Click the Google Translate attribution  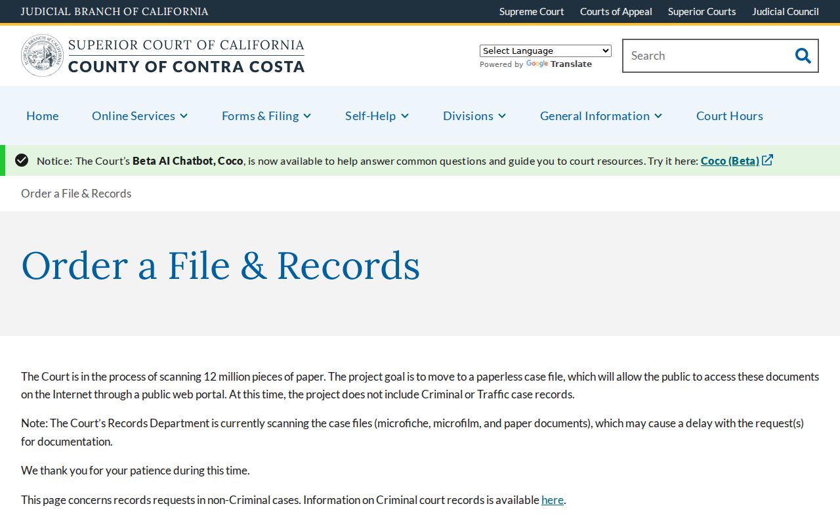pos(535,64)
